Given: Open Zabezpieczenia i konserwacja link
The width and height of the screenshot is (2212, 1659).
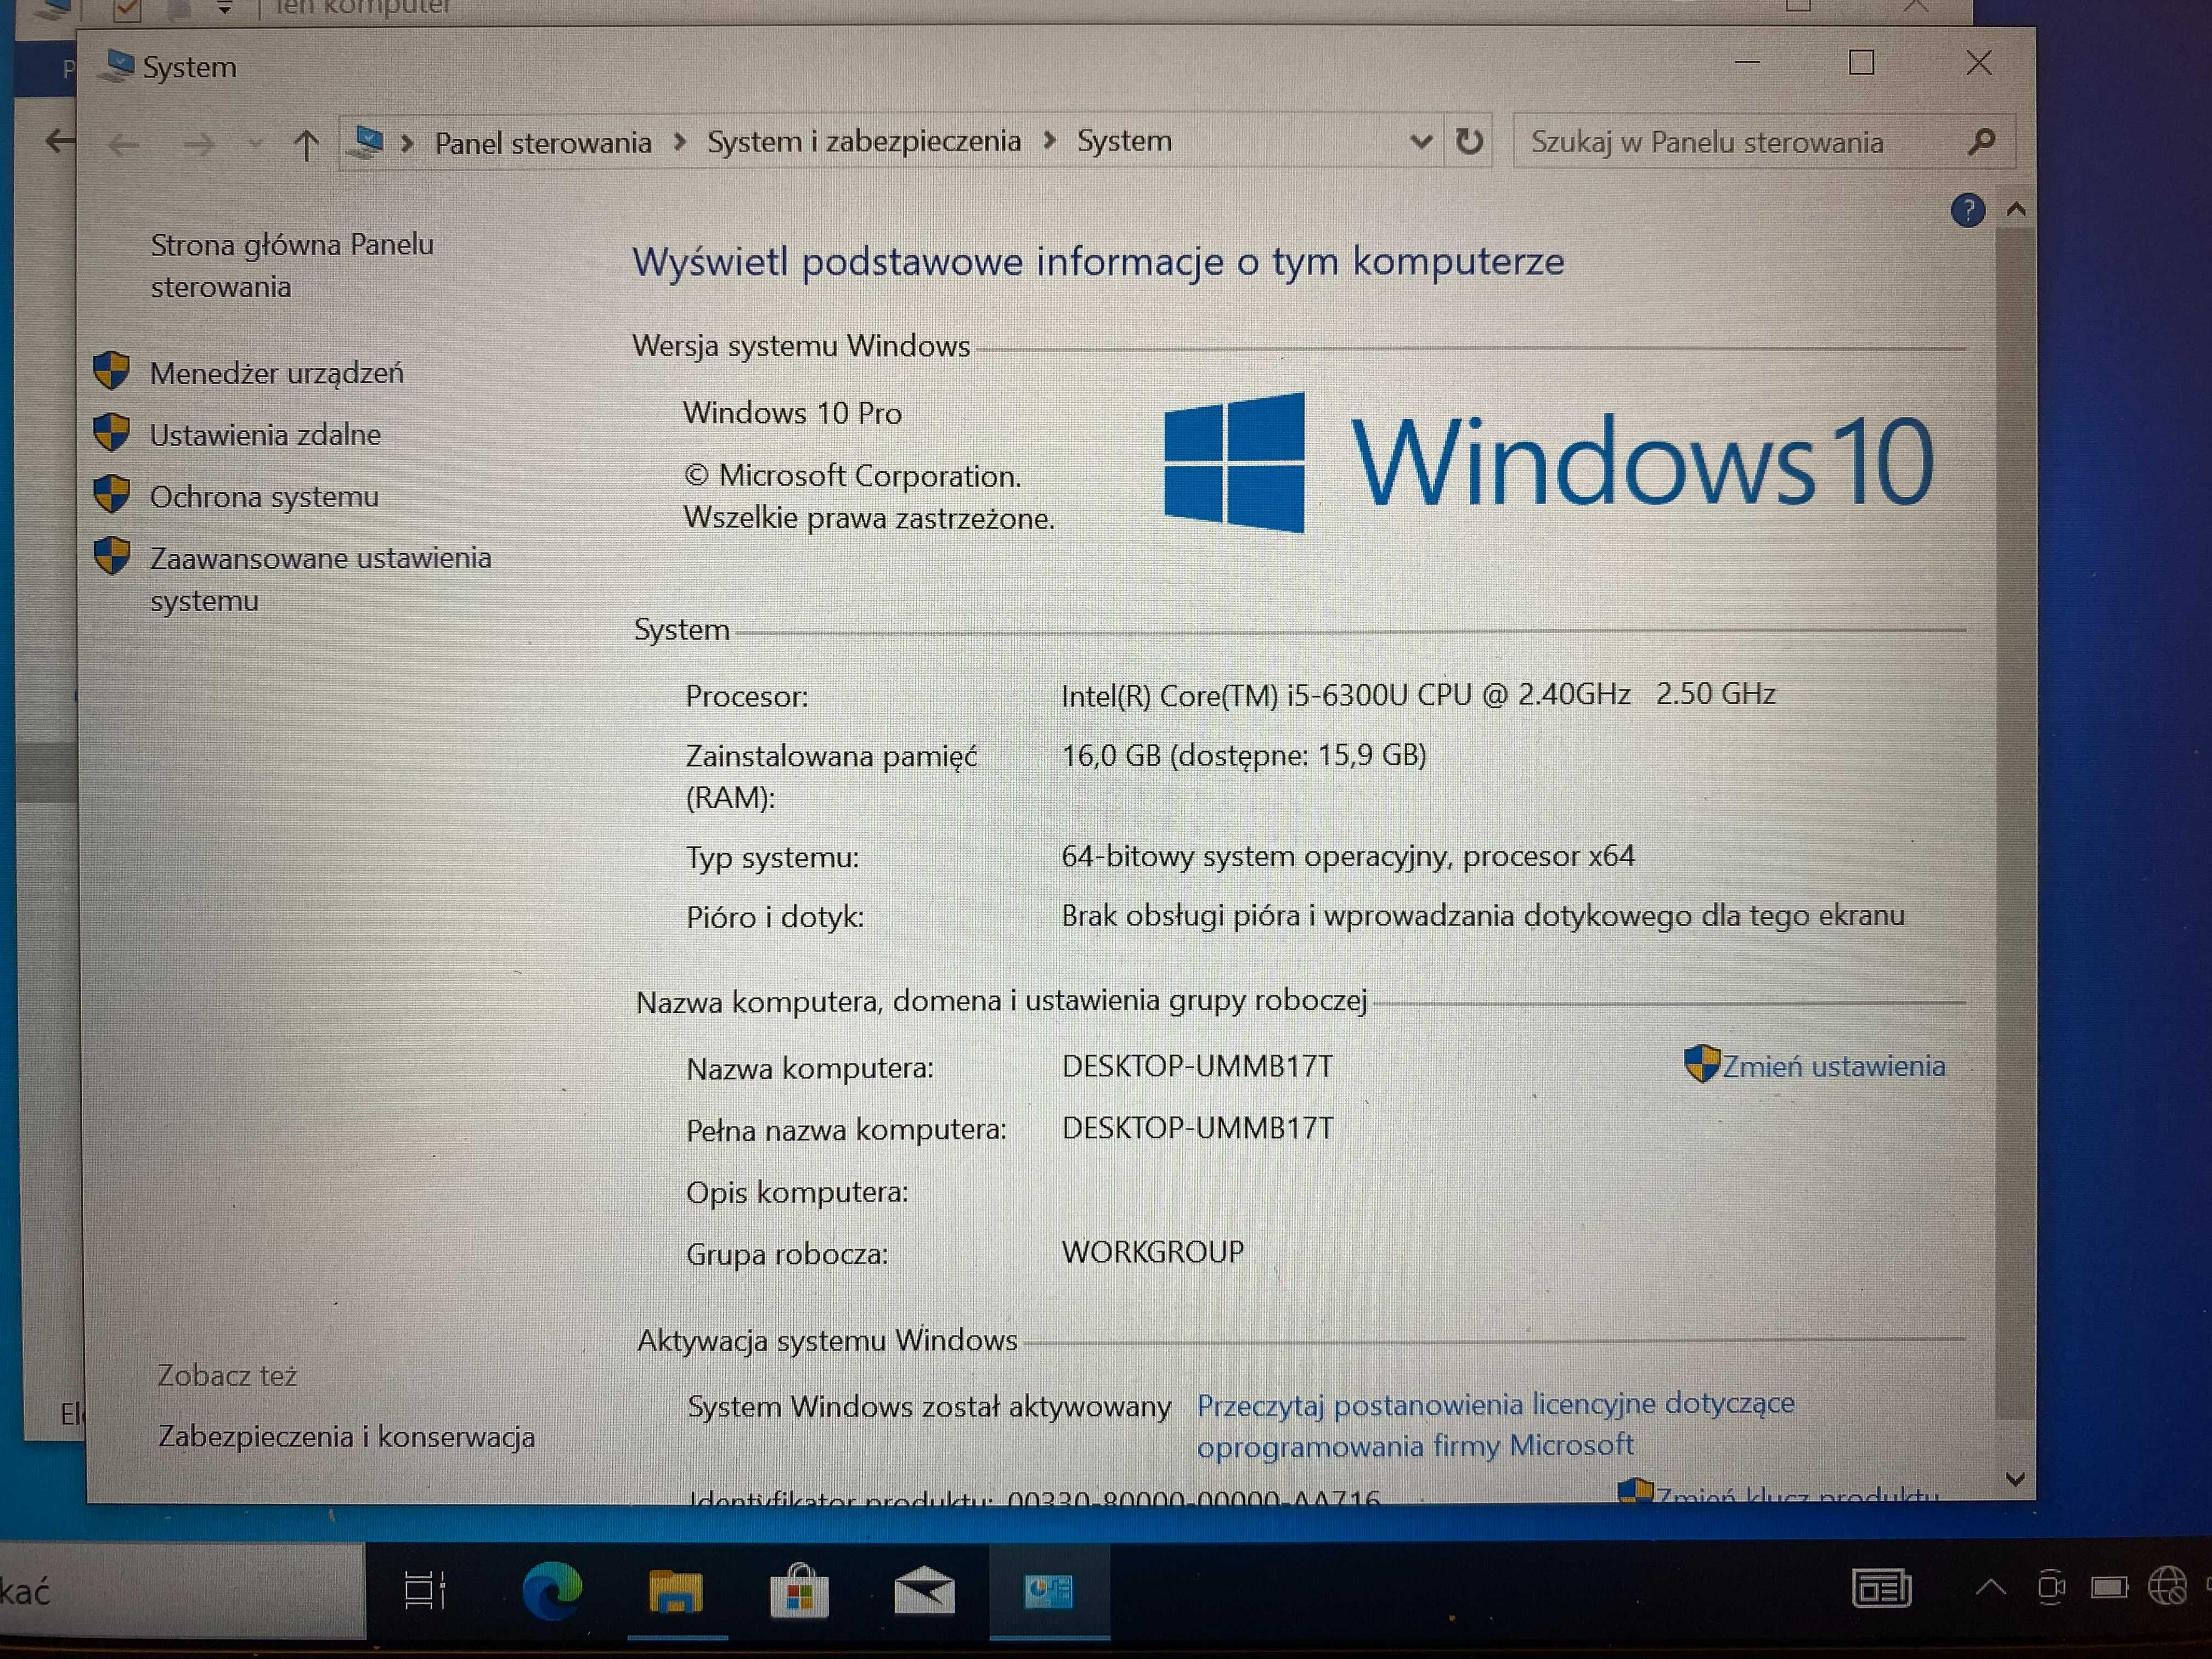Looking at the screenshot, I should pyautogui.click(x=346, y=1437).
